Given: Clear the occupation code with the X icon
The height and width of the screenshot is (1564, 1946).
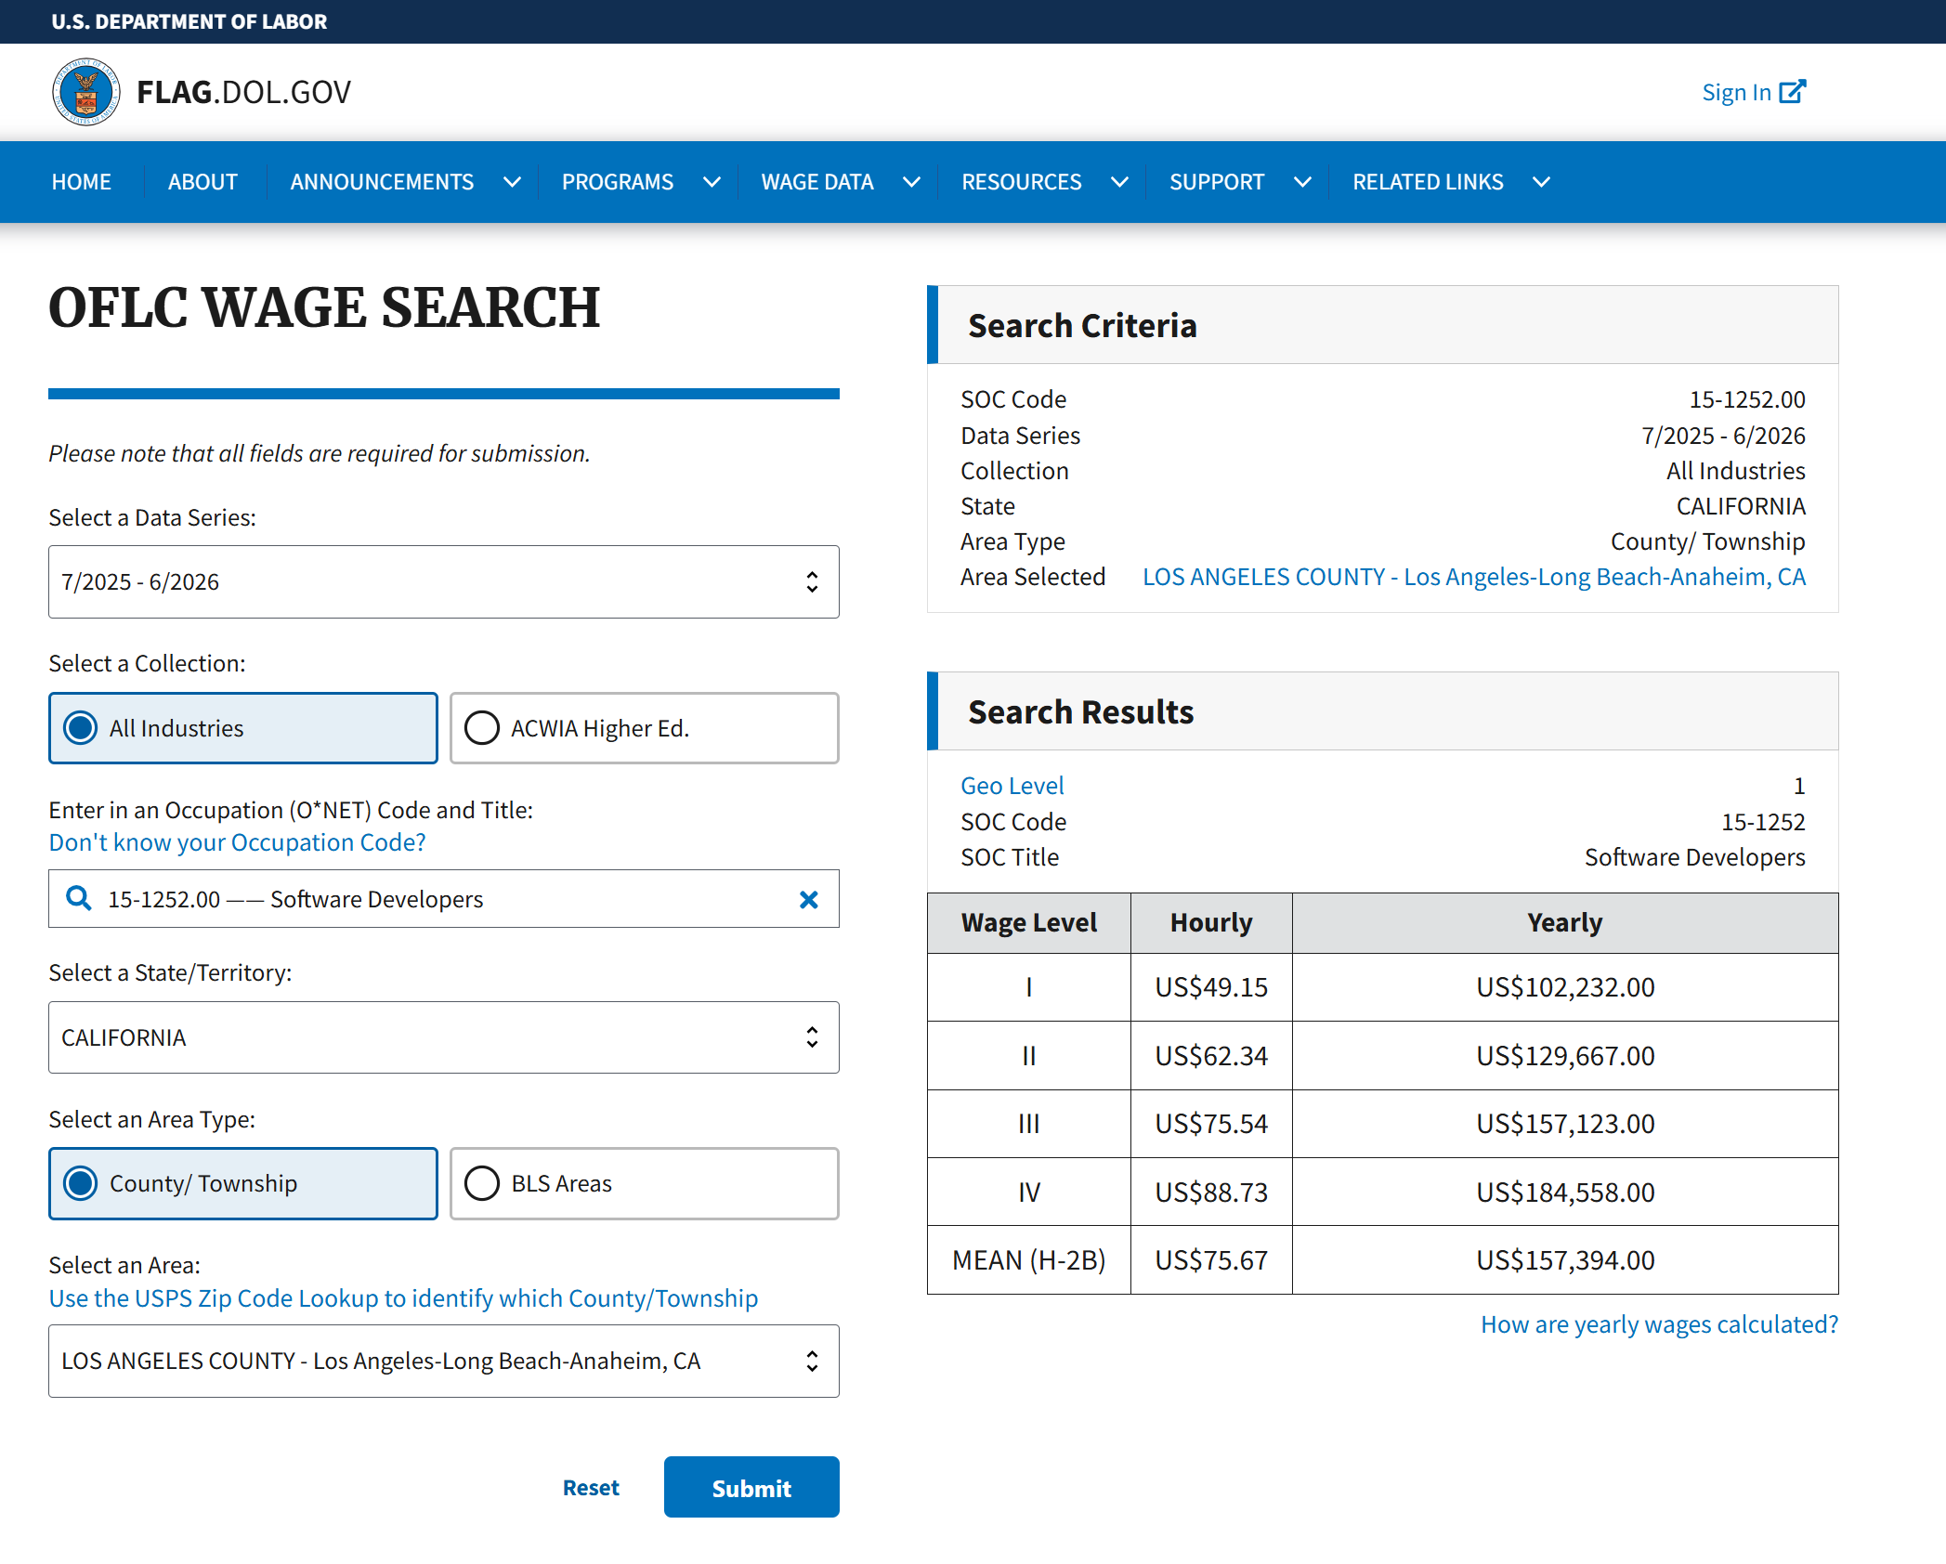Looking at the screenshot, I should tap(809, 899).
